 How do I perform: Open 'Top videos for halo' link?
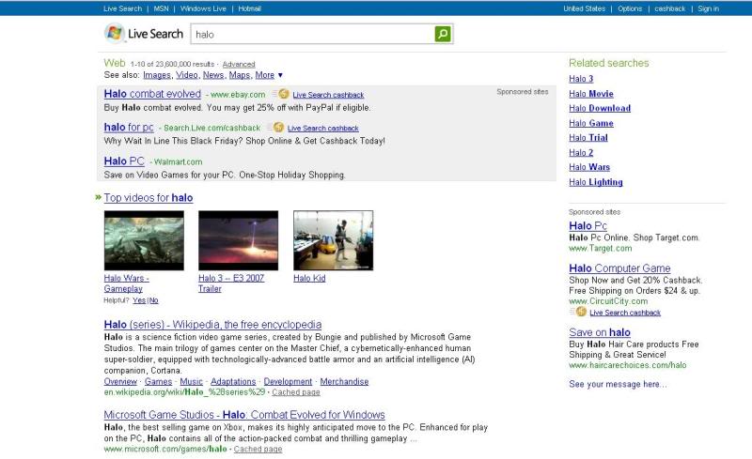tap(149, 198)
